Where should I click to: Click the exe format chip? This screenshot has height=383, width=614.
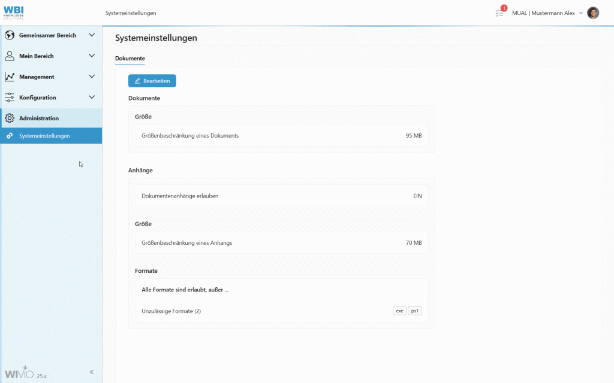tap(399, 311)
